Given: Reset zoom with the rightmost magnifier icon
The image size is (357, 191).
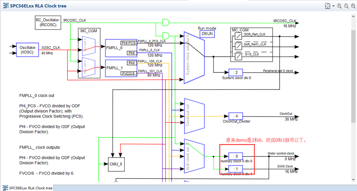Looking at the screenshot, I should pos(353,6).
